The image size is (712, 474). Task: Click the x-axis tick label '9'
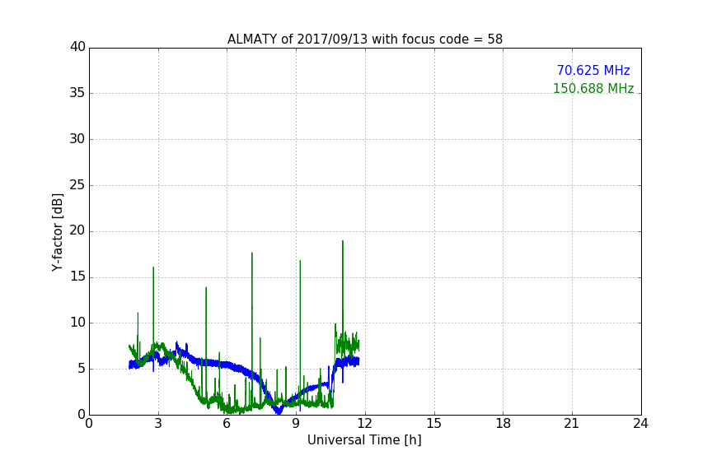[x=296, y=423]
